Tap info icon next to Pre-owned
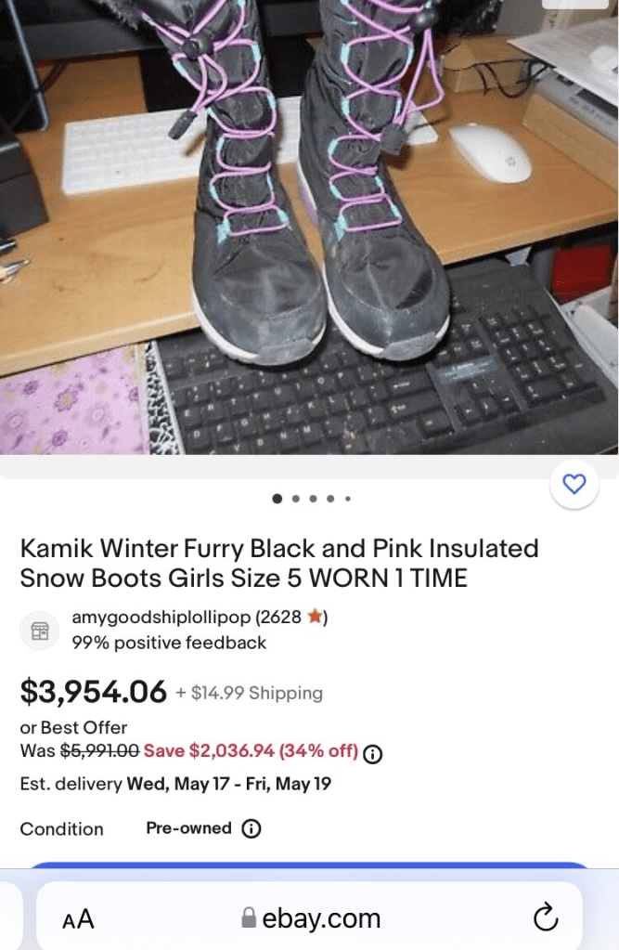The image size is (619, 950). (251, 828)
